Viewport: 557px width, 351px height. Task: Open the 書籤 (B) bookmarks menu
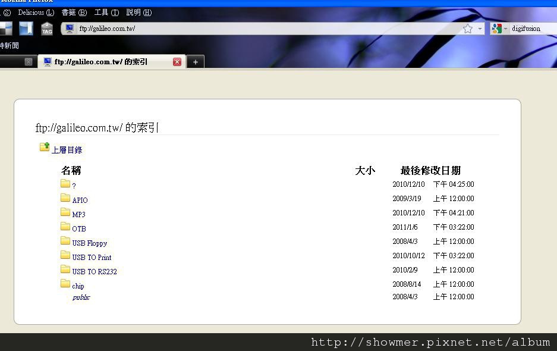point(74,12)
